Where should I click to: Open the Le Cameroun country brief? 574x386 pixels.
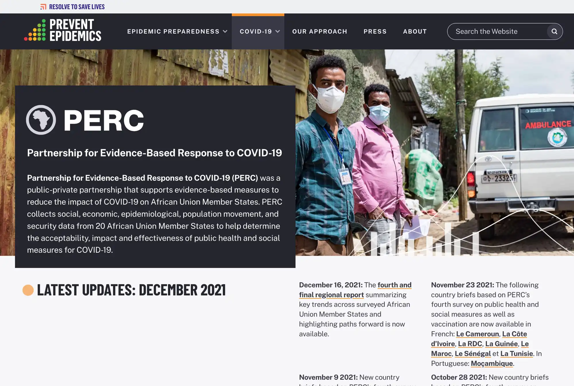tap(478, 334)
